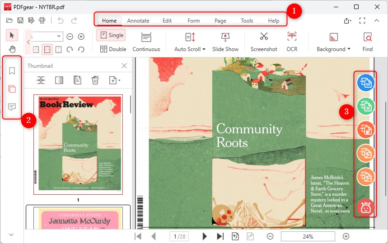The height and width of the screenshot is (244, 388).
Task: Open the Background color dropdown
Action: (x=333, y=42)
